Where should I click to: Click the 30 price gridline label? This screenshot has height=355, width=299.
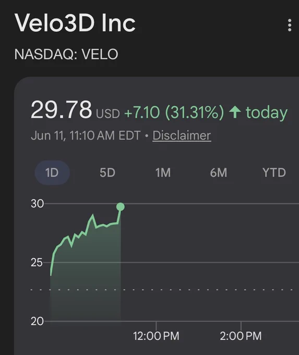[x=37, y=204]
